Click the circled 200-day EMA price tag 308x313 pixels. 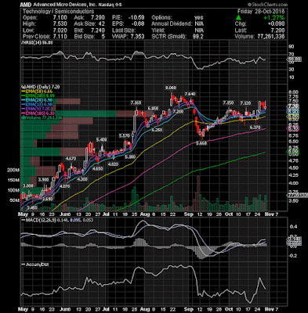293,152
